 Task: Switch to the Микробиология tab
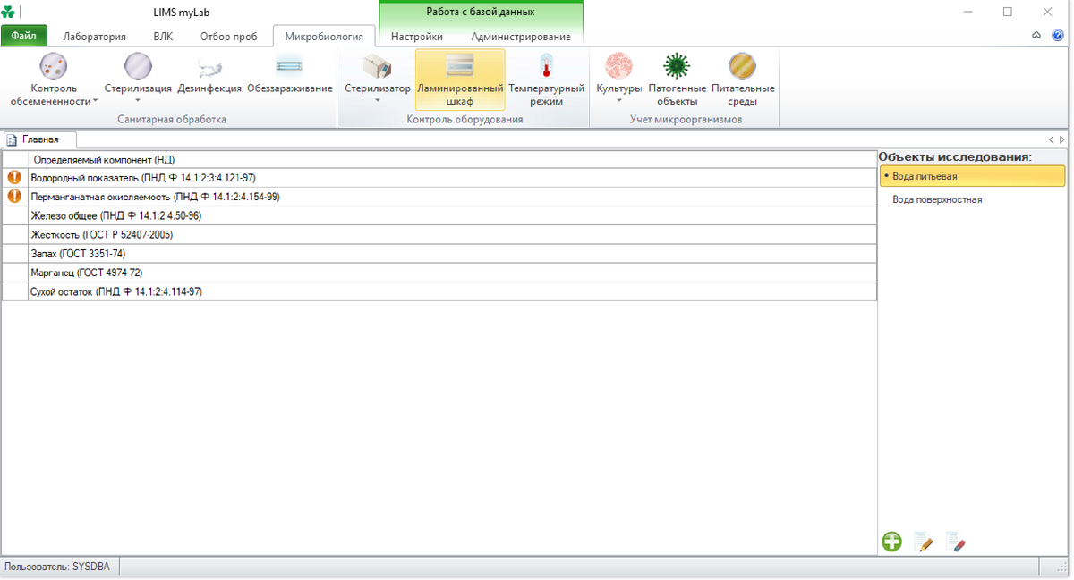324,37
